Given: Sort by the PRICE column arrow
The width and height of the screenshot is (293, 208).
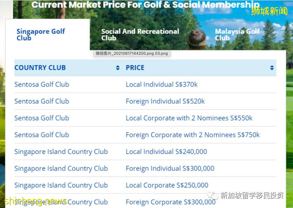Looking at the screenshot, I should click(272, 68).
